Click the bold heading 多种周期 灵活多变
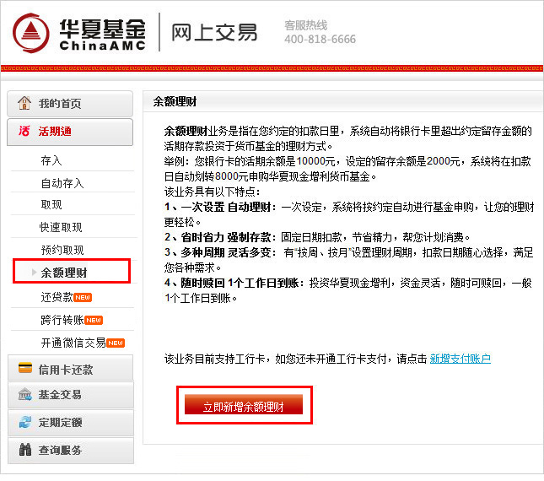Image resolution: width=544 pixels, height=481 pixels. click(x=226, y=252)
